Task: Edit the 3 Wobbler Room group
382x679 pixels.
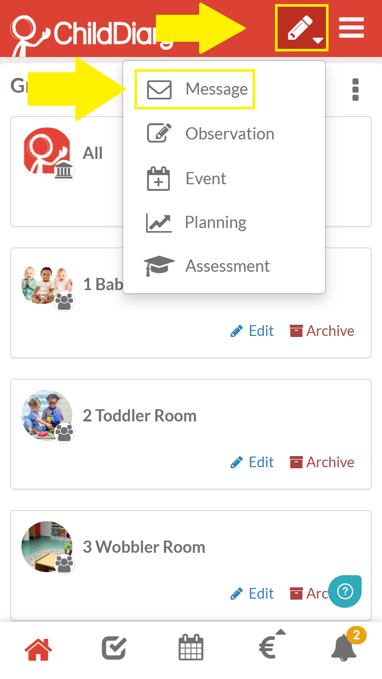Action: (252, 593)
